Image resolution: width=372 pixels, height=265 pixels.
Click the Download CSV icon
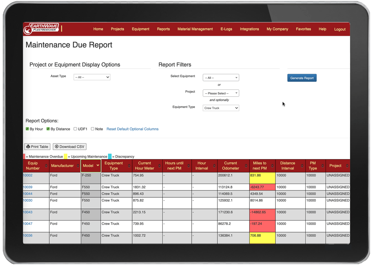pyautogui.click(x=56, y=146)
